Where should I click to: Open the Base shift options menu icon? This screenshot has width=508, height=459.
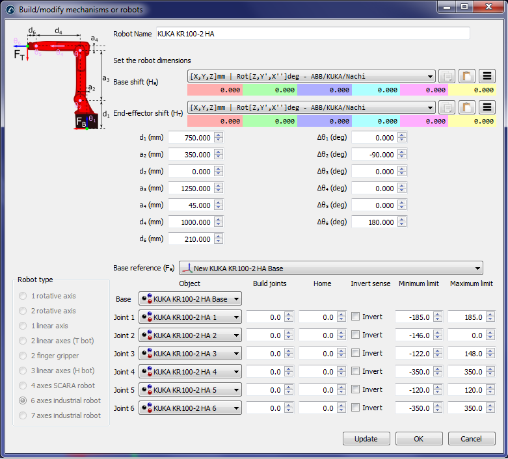487,76
